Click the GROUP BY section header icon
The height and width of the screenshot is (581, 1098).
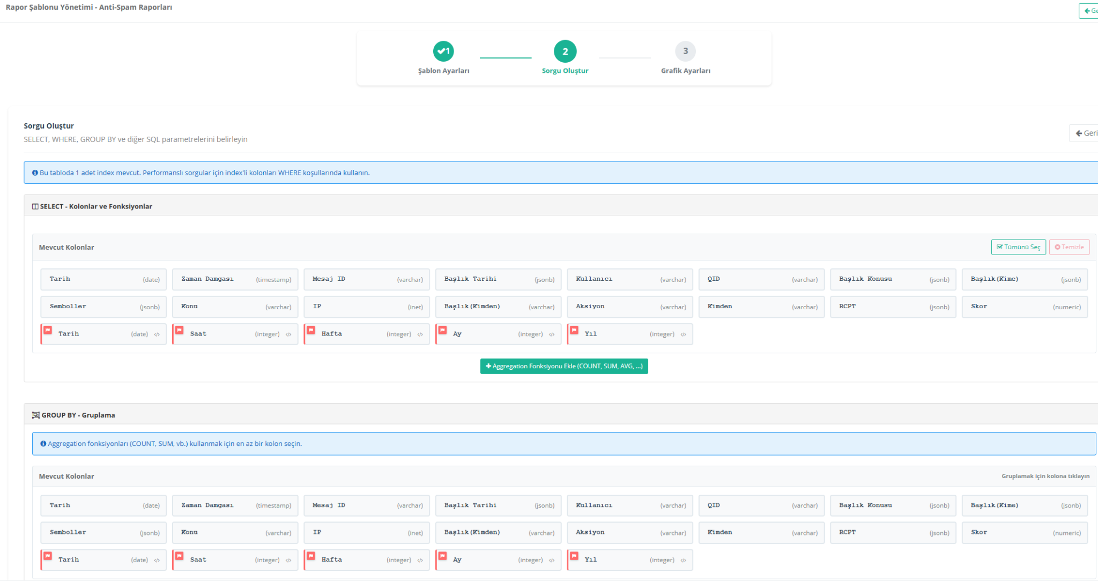pos(35,415)
